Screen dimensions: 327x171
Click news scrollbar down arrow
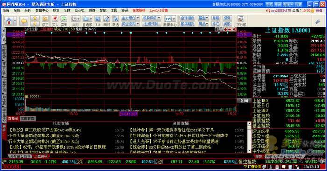249,151
